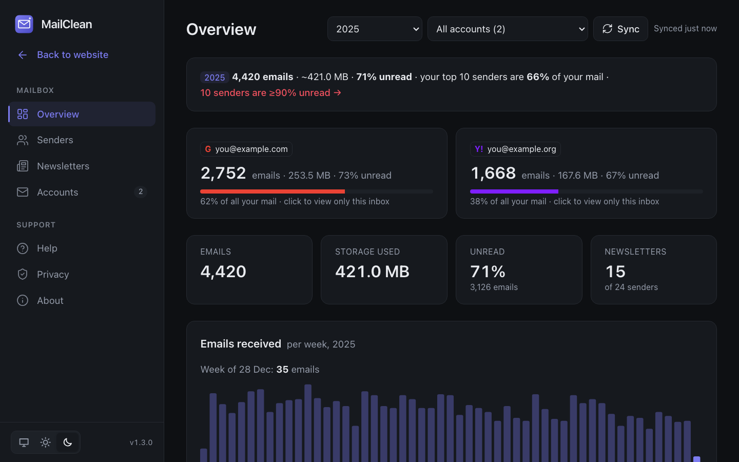
Task: Click the About info icon
Action: [23, 300]
